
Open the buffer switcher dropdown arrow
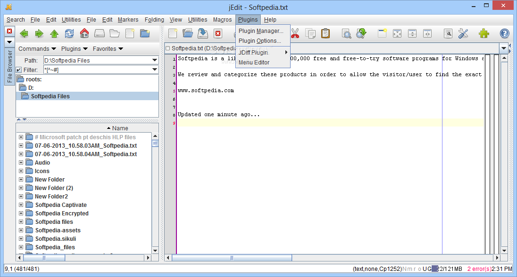pyautogui.click(x=503, y=48)
